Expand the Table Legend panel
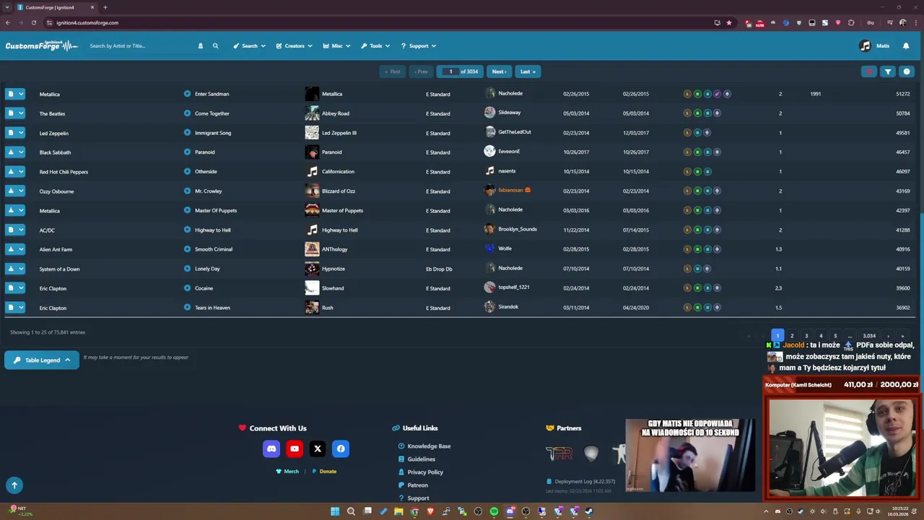 click(42, 360)
